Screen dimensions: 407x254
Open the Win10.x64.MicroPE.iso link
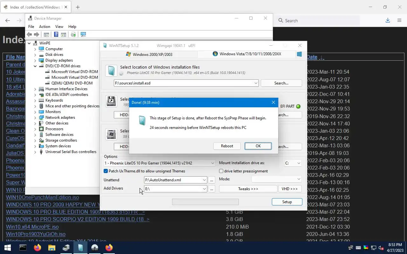pos(32,227)
